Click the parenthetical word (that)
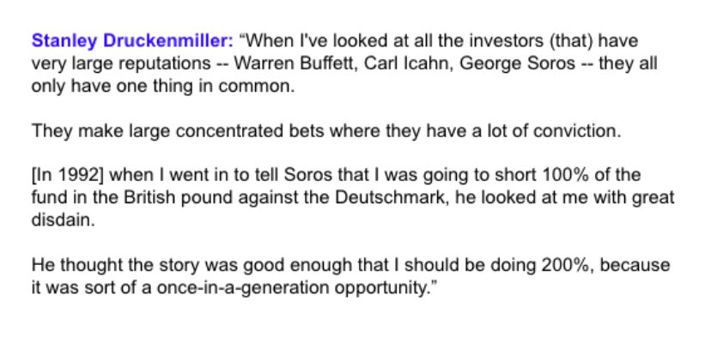The image size is (711, 361). click(x=545, y=42)
